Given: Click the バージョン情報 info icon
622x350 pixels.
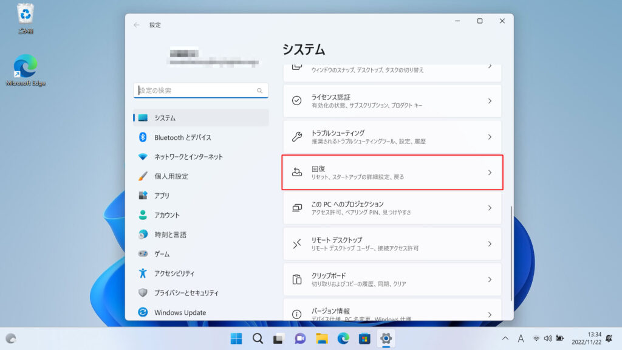Looking at the screenshot, I should (296, 314).
